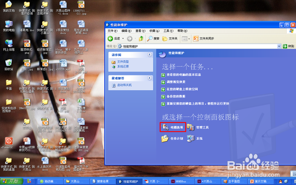Select the IMAG177.jpg desktop file

click(27, 104)
